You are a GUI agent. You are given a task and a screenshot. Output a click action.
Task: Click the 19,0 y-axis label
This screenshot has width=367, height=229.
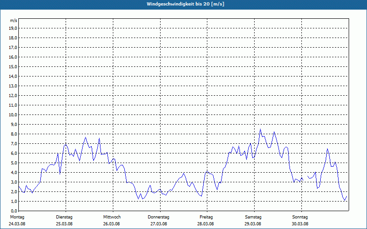click(13, 28)
